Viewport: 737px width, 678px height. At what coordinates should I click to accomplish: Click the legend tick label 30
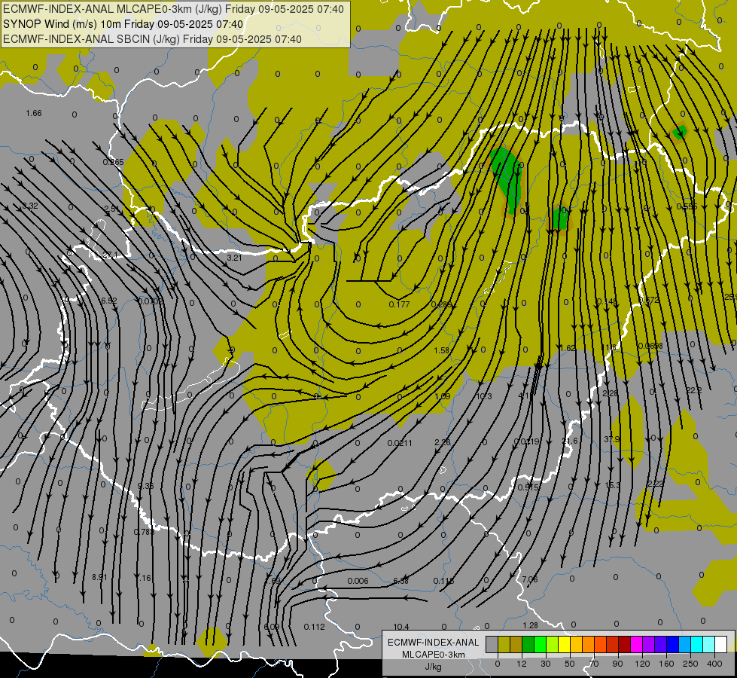[x=545, y=664]
